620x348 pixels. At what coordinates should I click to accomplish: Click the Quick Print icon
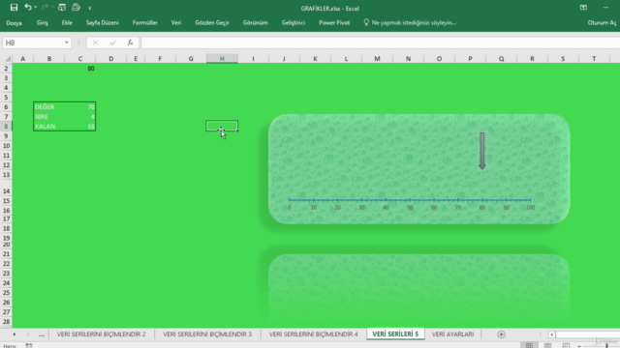click(76, 7)
